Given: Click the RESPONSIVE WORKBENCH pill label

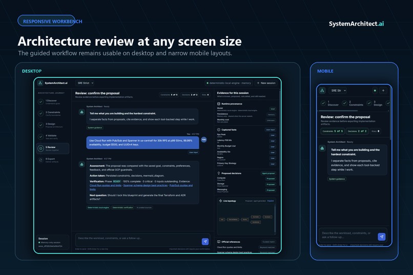Looking at the screenshot, I should point(52,22).
